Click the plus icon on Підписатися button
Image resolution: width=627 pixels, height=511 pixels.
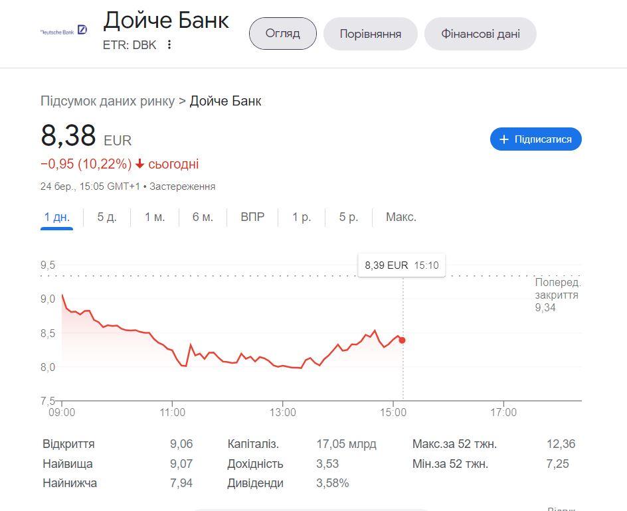click(x=504, y=139)
